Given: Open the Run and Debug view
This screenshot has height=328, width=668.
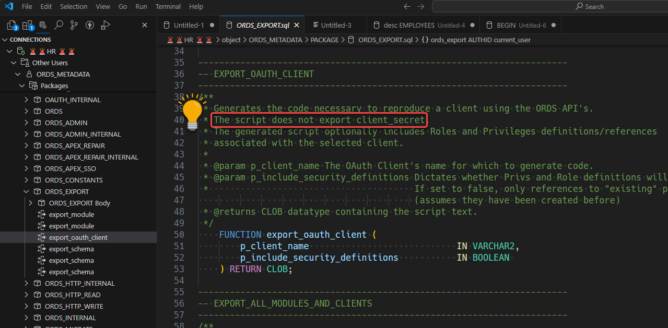Looking at the screenshot, I should (x=105, y=25).
